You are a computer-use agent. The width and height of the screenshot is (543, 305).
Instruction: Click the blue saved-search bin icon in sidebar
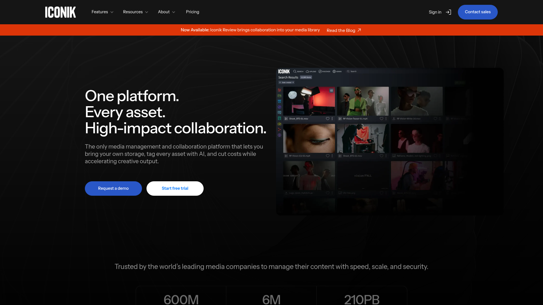(x=279, y=101)
